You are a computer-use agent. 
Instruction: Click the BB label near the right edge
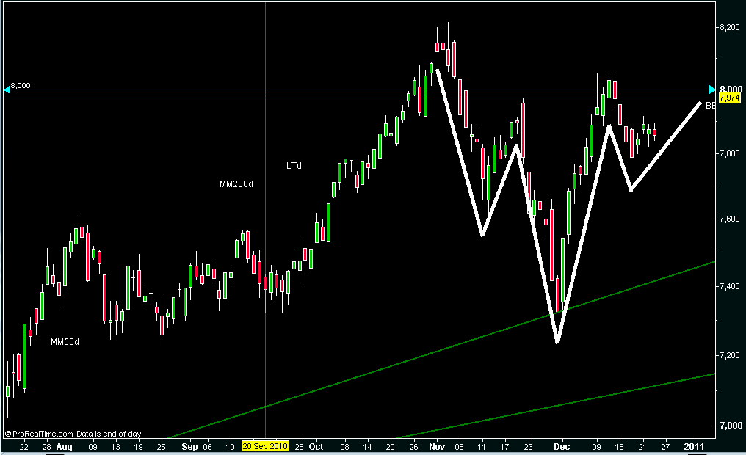[x=710, y=106]
